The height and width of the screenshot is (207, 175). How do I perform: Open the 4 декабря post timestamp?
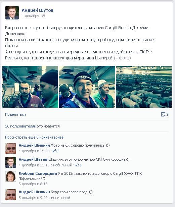pos(31,16)
